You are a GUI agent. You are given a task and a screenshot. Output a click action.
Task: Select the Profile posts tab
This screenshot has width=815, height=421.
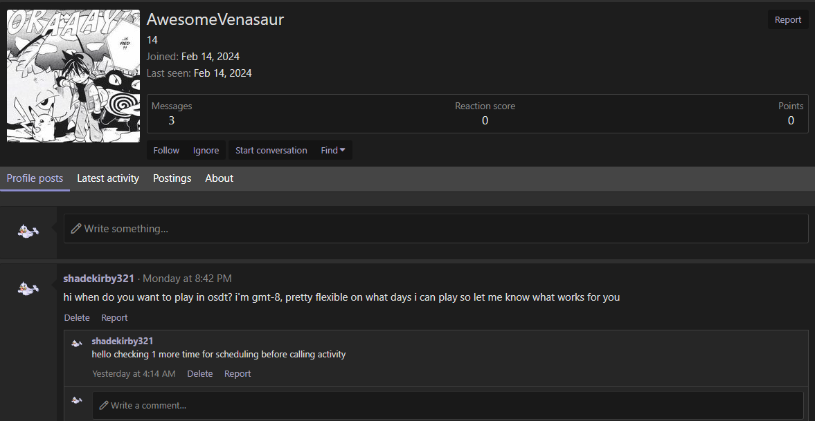(35, 178)
